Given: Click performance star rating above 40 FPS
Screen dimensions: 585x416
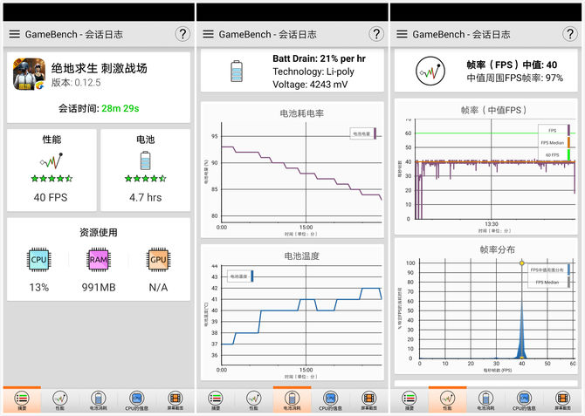Looking at the screenshot, I should (x=52, y=179).
